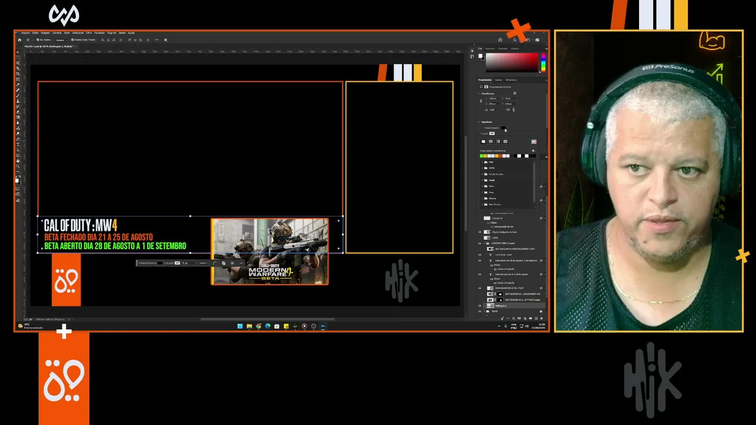The height and width of the screenshot is (425, 756).
Task: Select the Brush tool
Action: pyautogui.click(x=18, y=96)
